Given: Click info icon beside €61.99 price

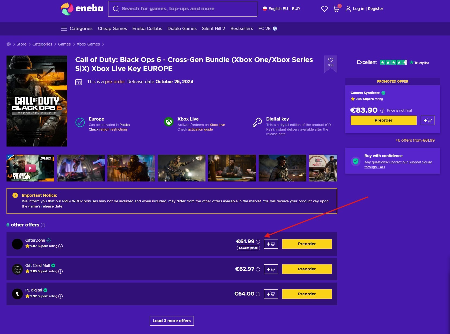Looking at the screenshot, I should pyautogui.click(x=258, y=242).
